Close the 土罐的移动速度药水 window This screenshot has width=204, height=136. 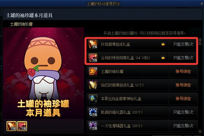tap(202, 4)
